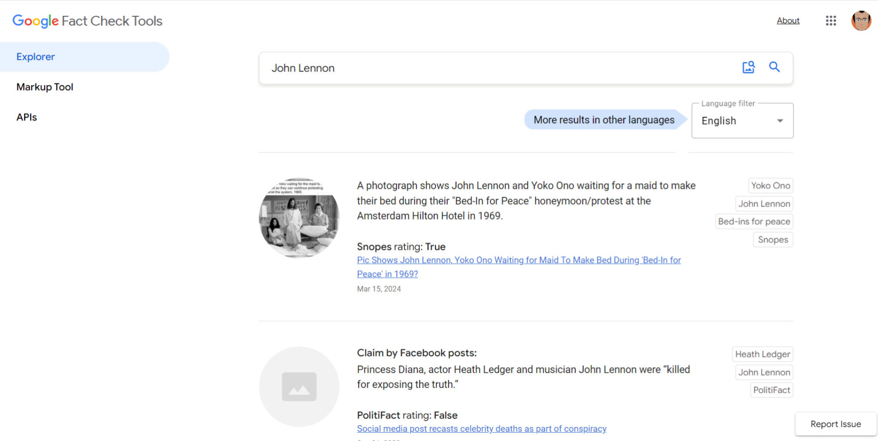The height and width of the screenshot is (441, 878).
Task: Click the magnifying glass search icon
Action: coord(774,67)
